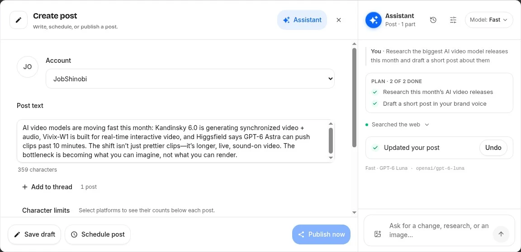The height and width of the screenshot is (252, 521).
Task: Open the Model: Fast dropdown
Action: [489, 20]
